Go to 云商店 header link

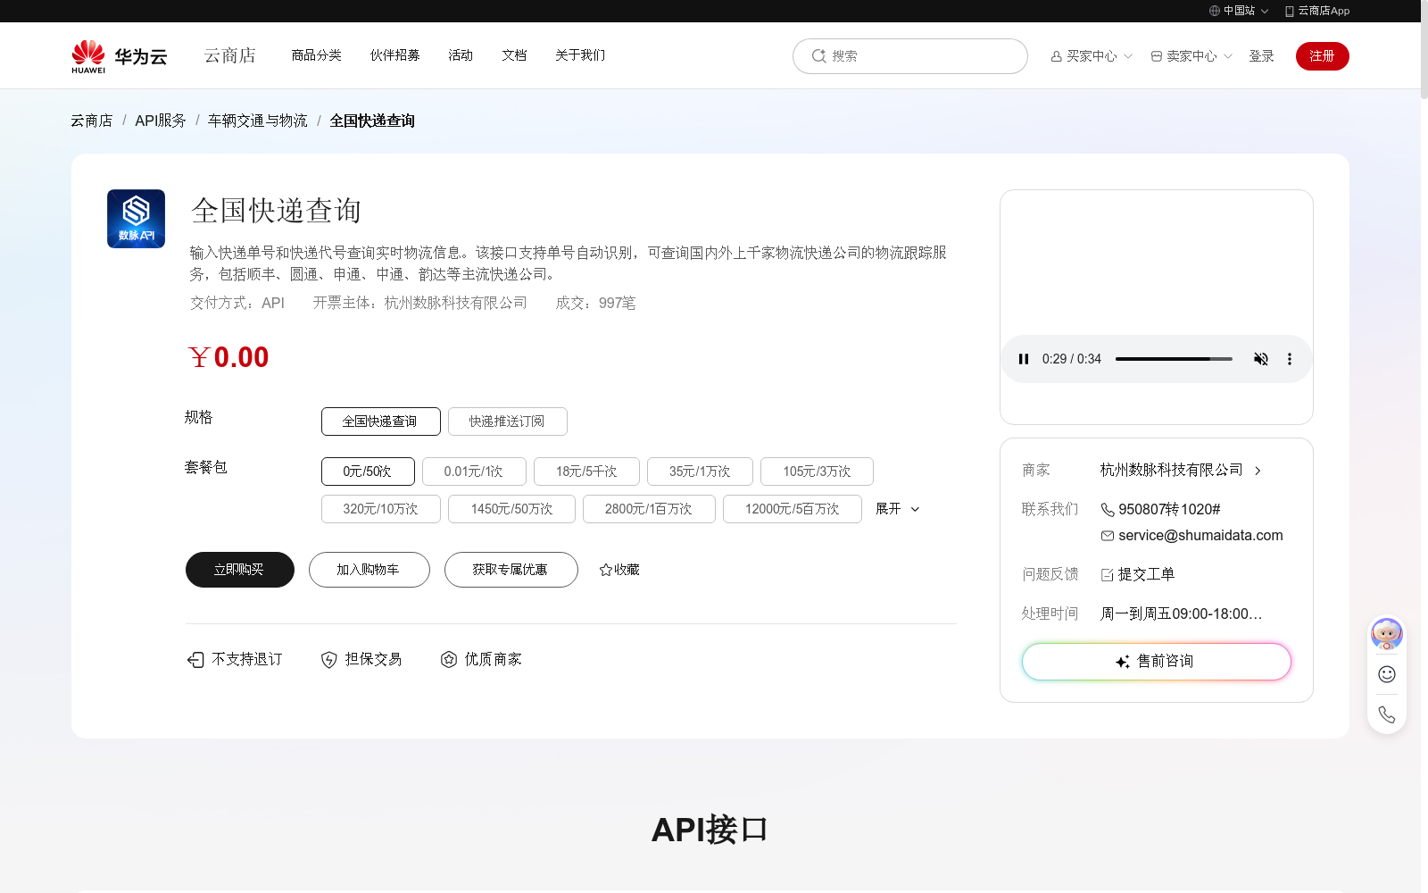tap(230, 56)
